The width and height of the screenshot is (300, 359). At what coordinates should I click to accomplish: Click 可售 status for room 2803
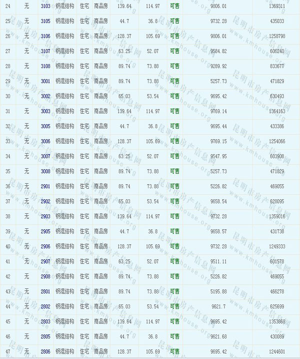click(175, 321)
